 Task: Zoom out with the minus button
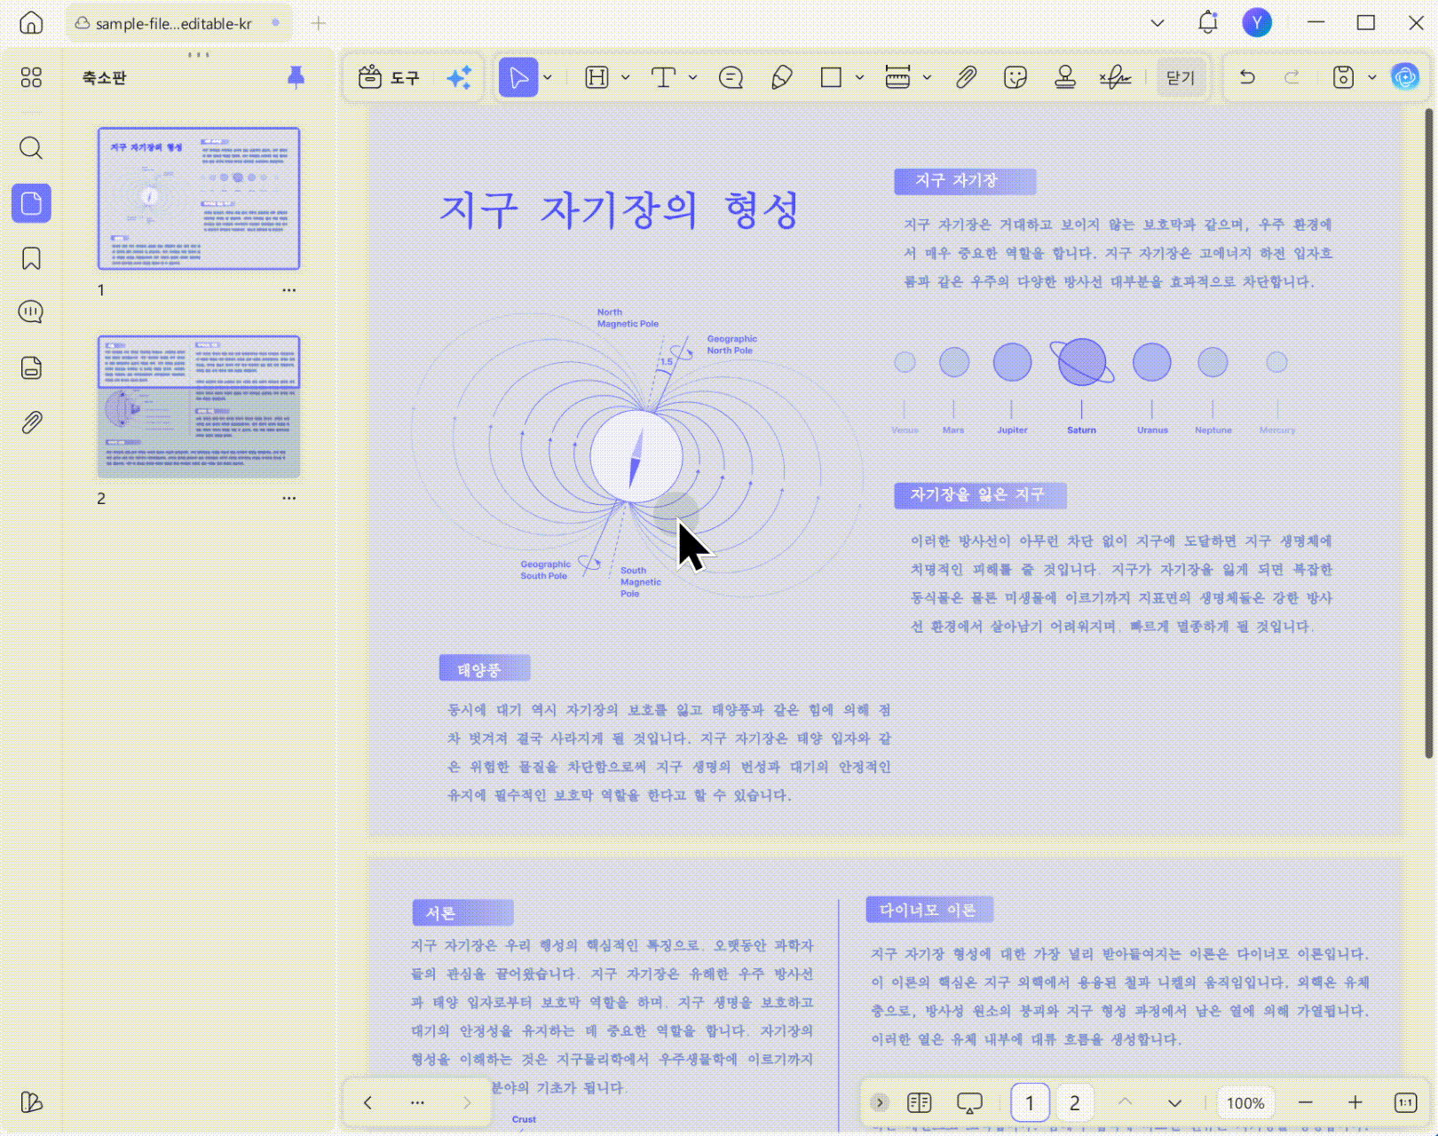1305,1103
